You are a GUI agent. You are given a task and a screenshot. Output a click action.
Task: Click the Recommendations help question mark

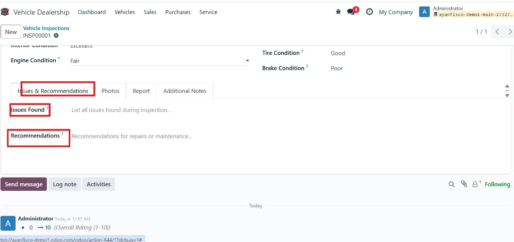[62, 134]
